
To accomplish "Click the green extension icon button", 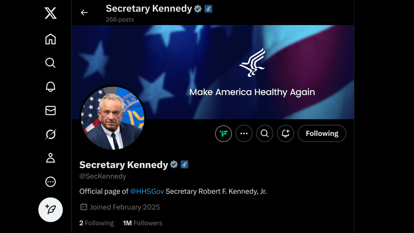I will tap(223, 133).
